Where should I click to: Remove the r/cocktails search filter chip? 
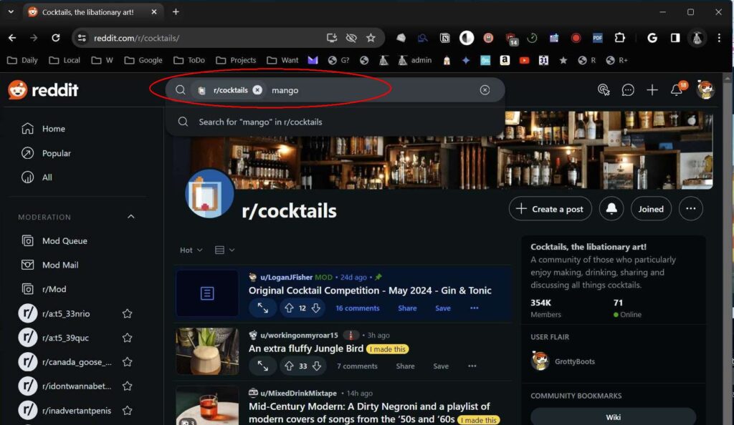pos(257,90)
